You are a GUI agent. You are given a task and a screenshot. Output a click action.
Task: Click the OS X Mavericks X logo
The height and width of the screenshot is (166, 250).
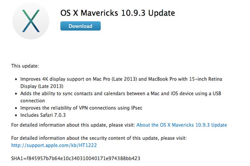[x=31, y=21]
